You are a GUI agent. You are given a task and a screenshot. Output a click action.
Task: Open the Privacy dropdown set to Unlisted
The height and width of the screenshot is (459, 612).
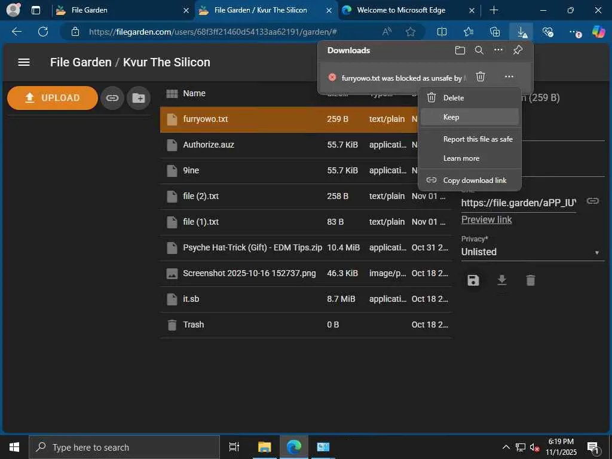coord(531,252)
